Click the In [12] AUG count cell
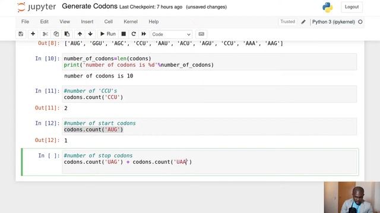380x213 pixels. (x=210, y=126)
